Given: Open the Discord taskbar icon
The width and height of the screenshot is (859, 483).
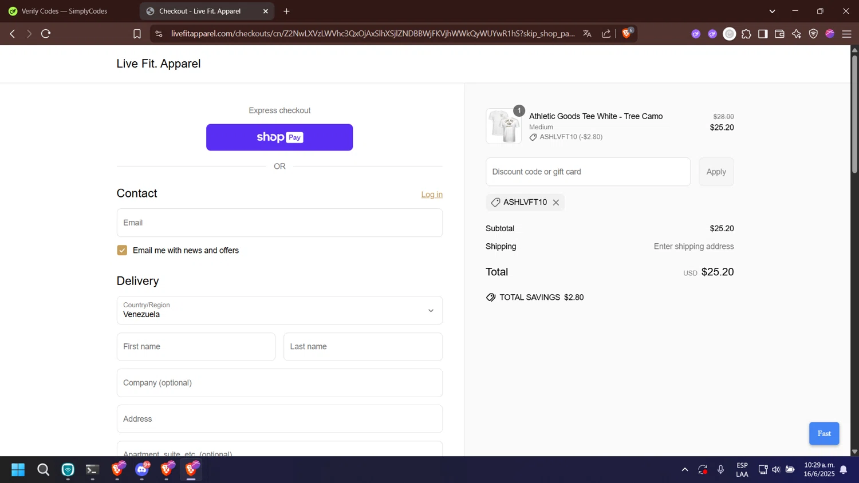Looking at the screenshot, I should tap(142, 470).
